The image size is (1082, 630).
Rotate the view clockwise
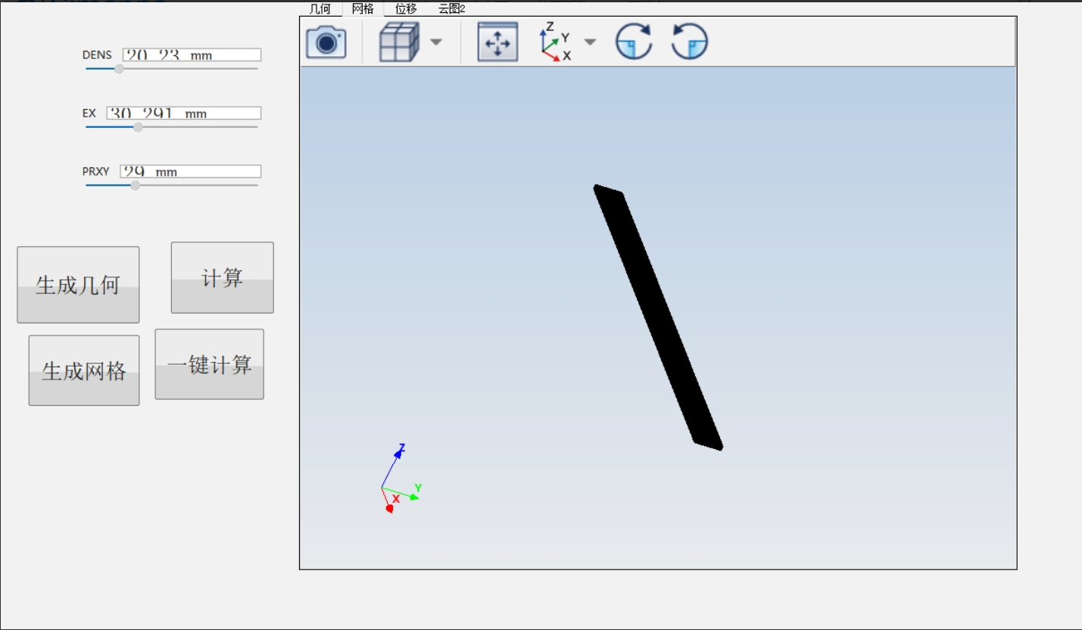coord(634,42)
